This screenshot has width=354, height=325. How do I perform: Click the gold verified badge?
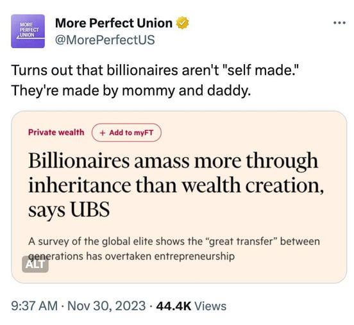pyautogui.click(x=182, y=23)
